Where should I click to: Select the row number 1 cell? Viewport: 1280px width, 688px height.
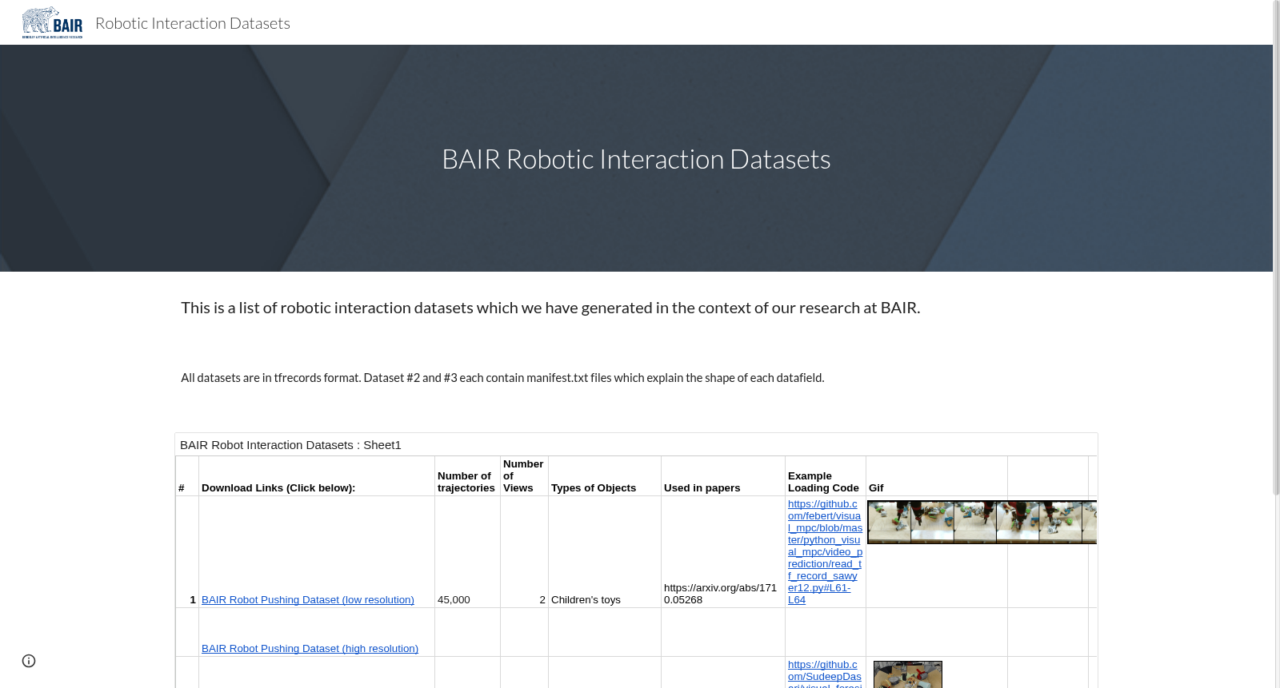[x=187, y=552]
